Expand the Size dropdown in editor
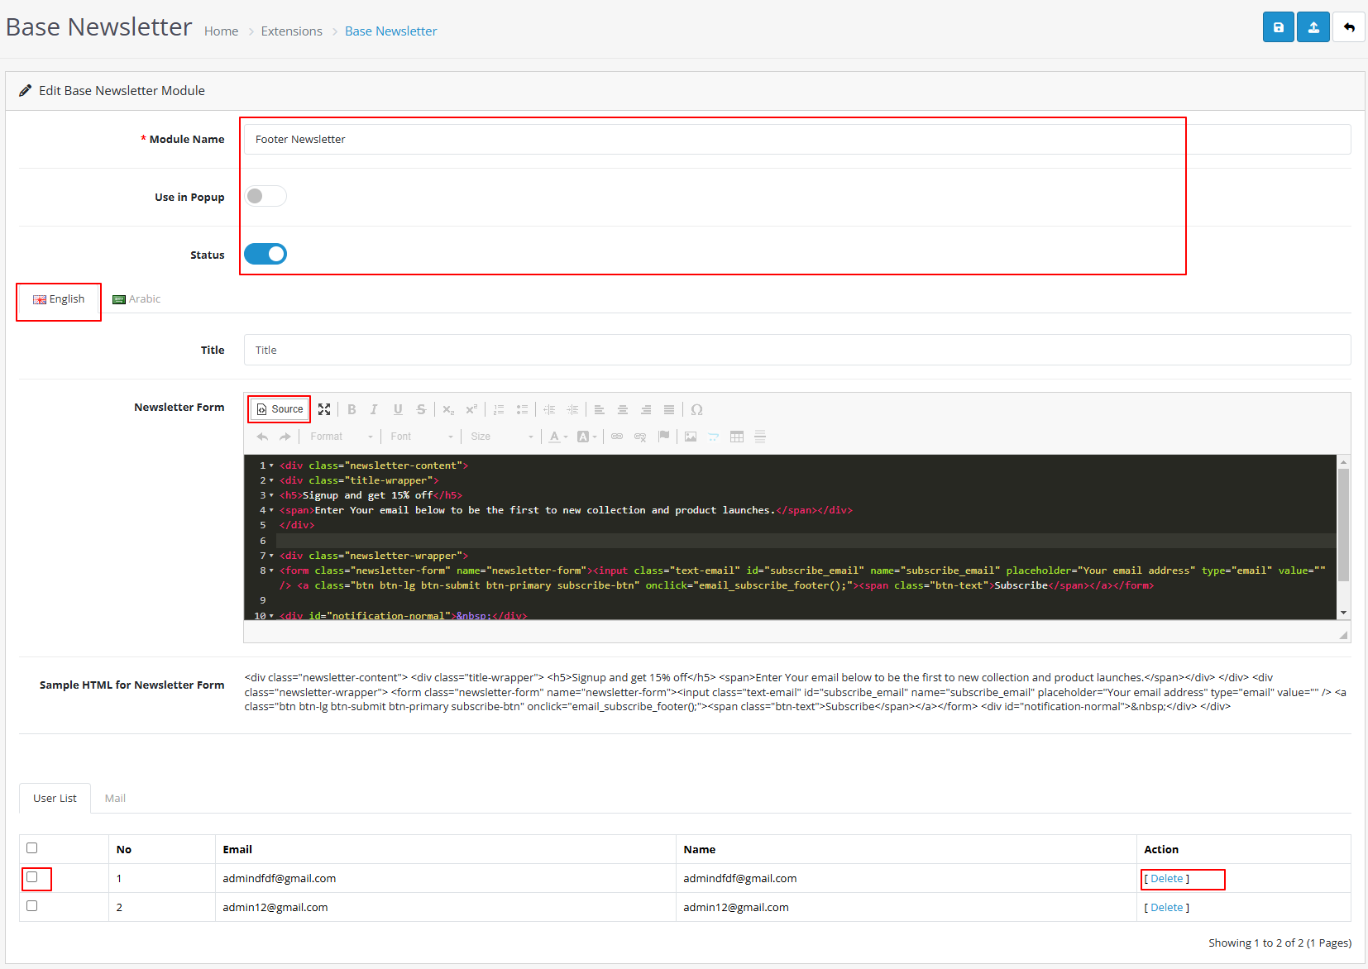 coord(502,437)
